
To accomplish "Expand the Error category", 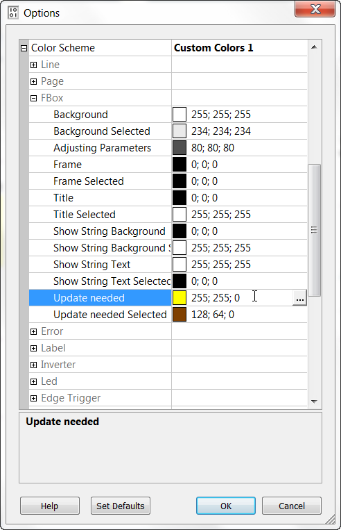I will (33, 331).
